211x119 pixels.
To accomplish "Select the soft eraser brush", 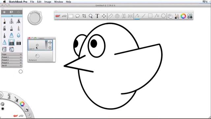I will pyautogui.click(x=18, y=43).
